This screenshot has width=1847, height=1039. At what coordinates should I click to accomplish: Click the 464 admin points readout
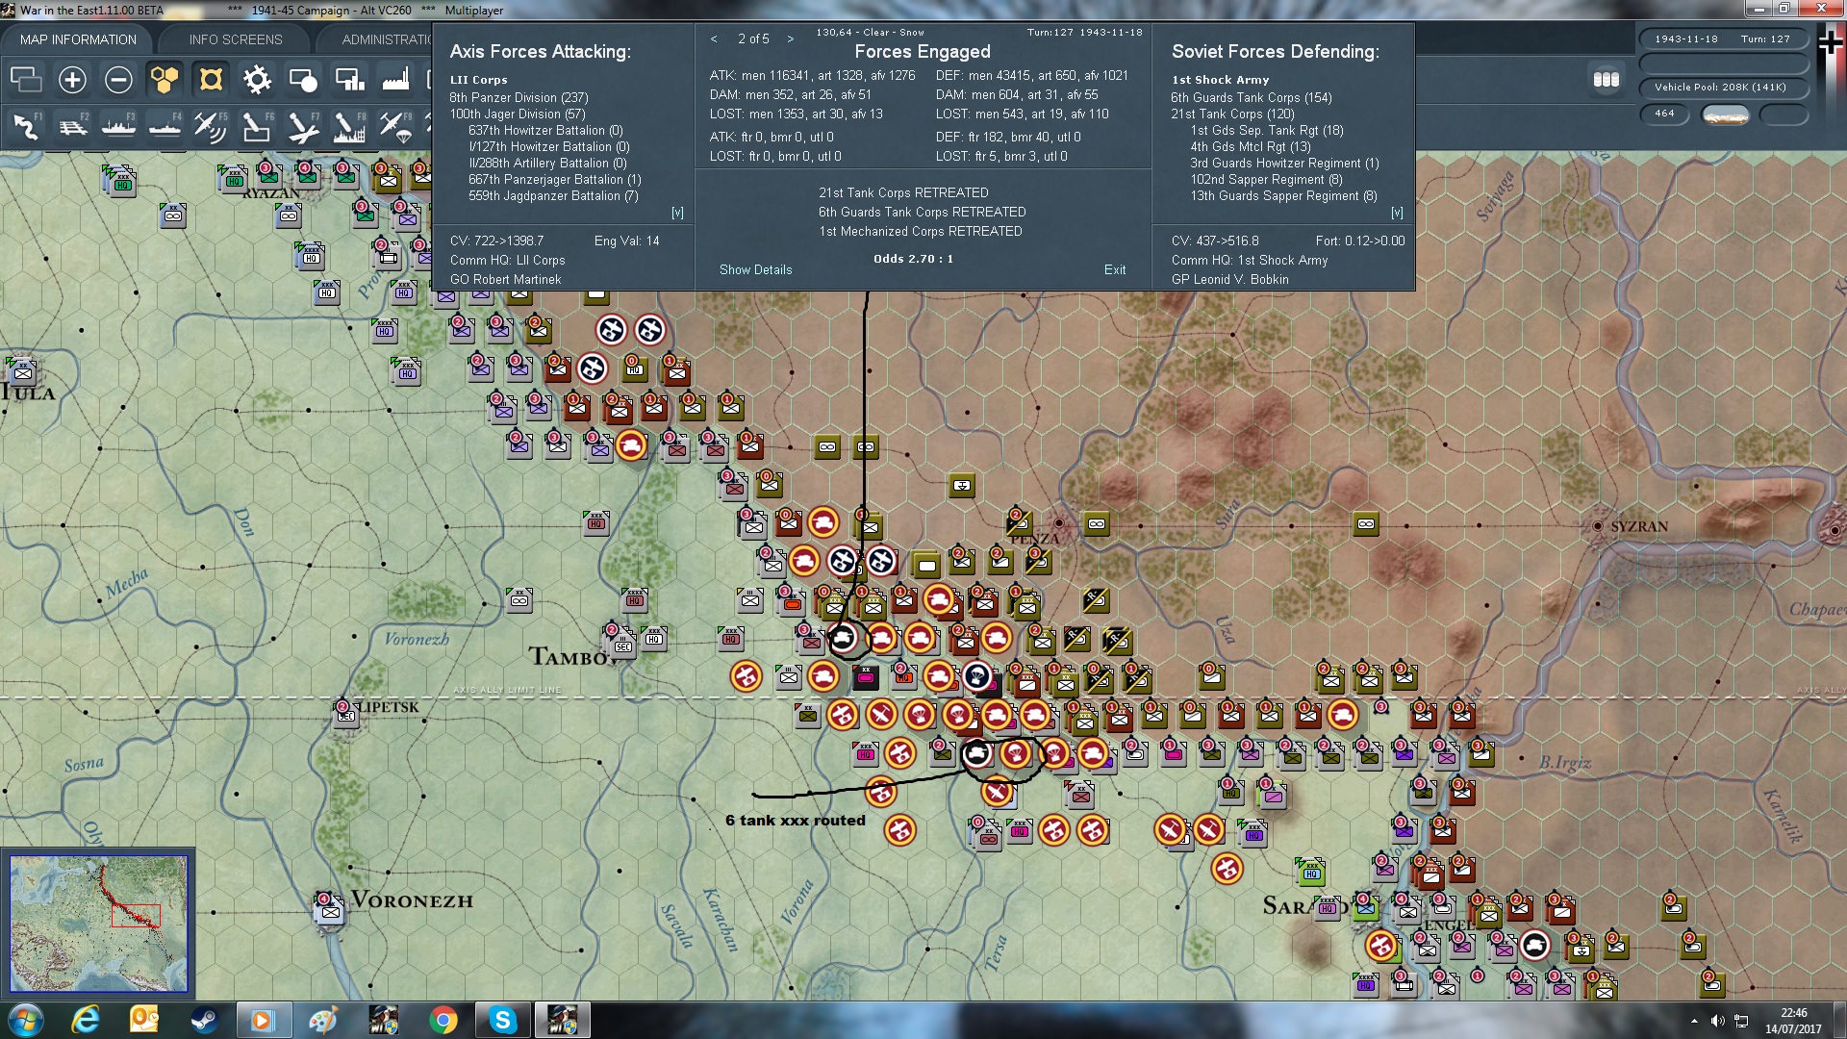tap(1664, 114)
